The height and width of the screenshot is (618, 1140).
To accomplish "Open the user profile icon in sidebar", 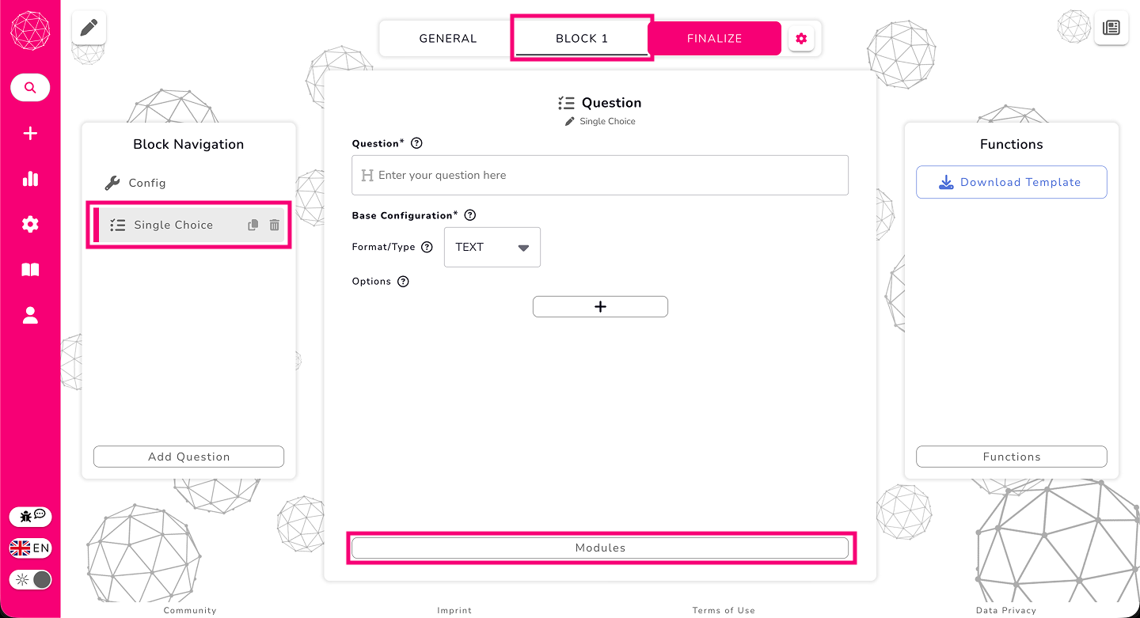I will pos(30,315).
